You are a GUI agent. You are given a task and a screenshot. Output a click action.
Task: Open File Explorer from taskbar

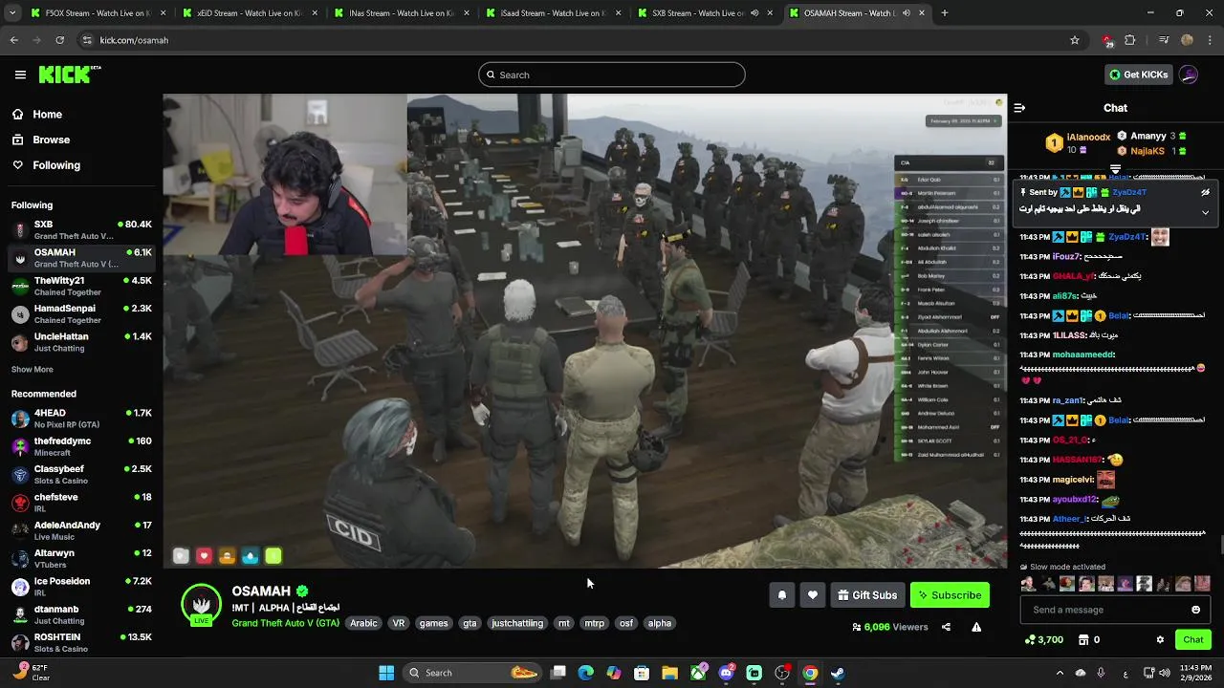669,673
